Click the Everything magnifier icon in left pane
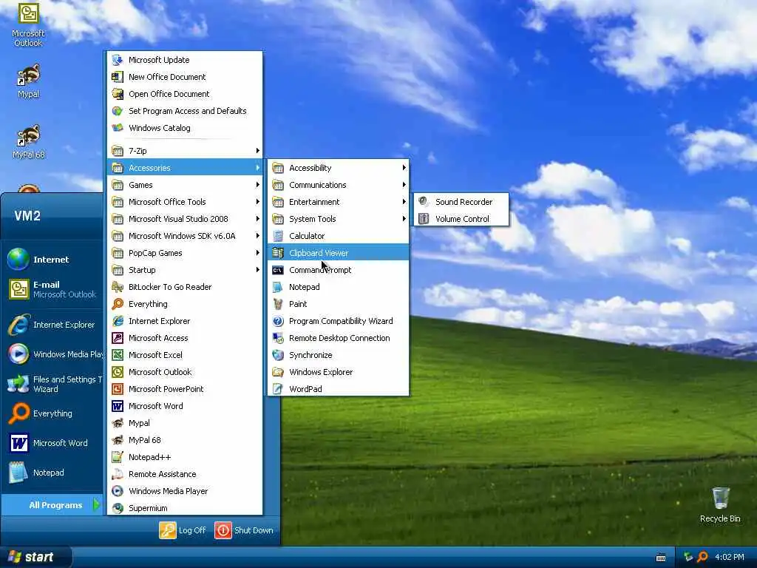Image resolution: width=757 pixels, height=568 pixels. [x=18, y=413]
